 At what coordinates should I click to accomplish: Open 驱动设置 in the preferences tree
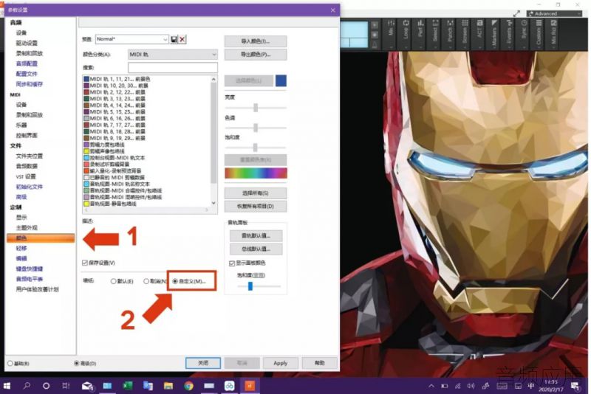[x=27, y=43]
